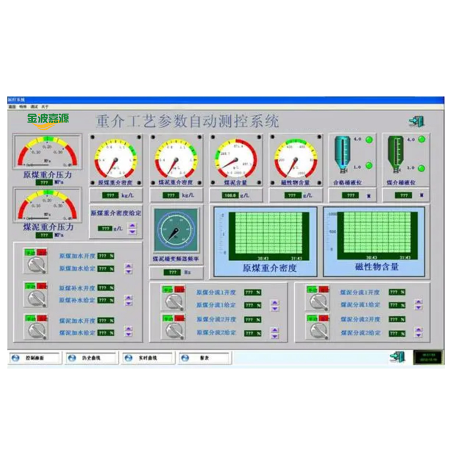This screenshot has width=455, height=455.
Task: Click the exit door icon in bottom bar
Action: coord(396,357)
